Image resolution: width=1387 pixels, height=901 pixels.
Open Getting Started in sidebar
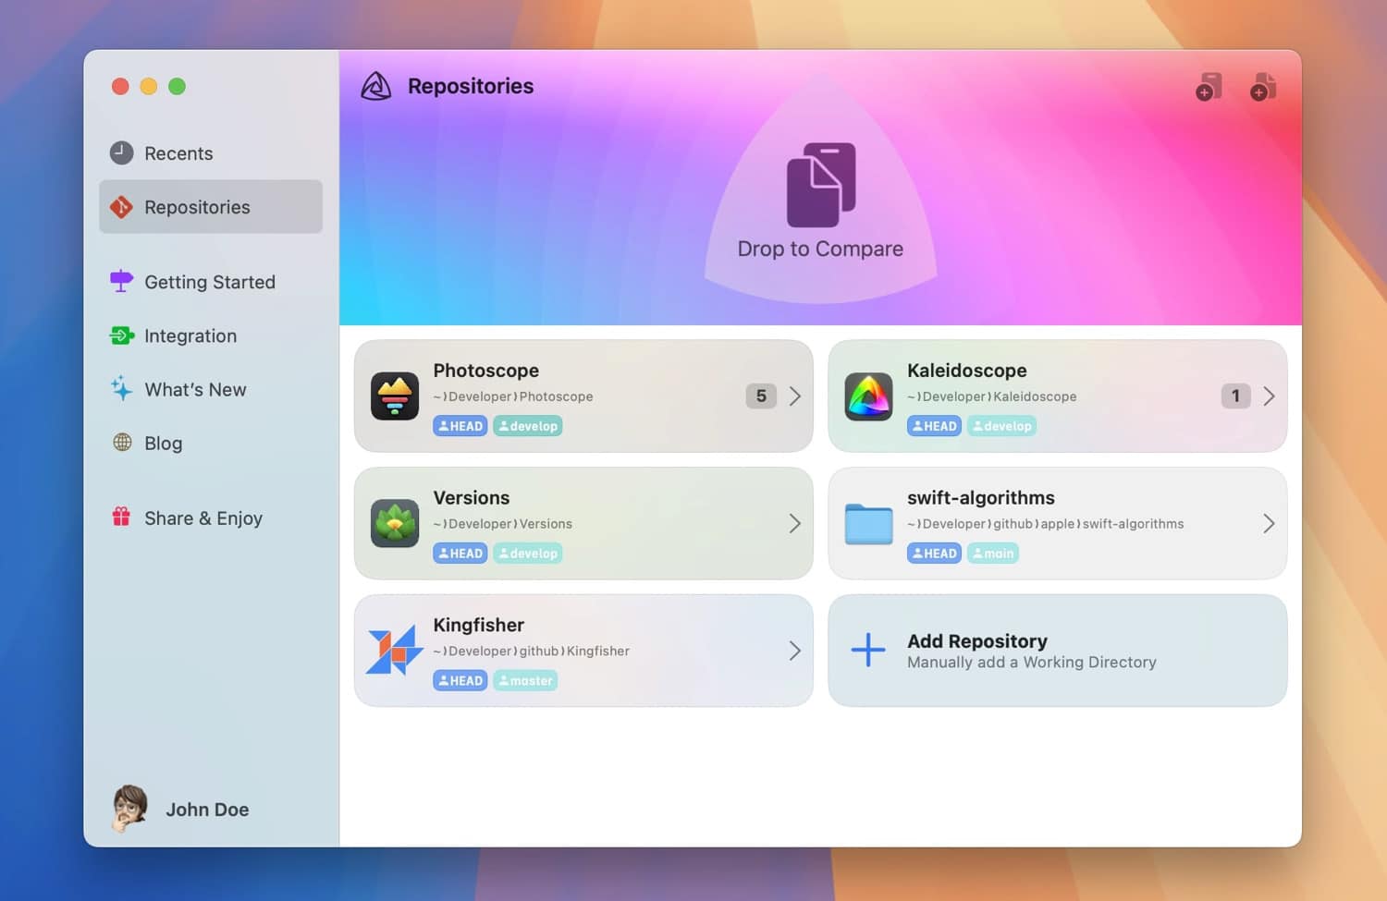click(211, 282)
